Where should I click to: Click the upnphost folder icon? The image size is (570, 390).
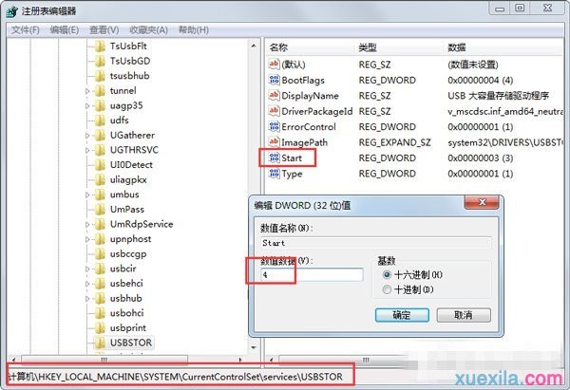(100, 239)
